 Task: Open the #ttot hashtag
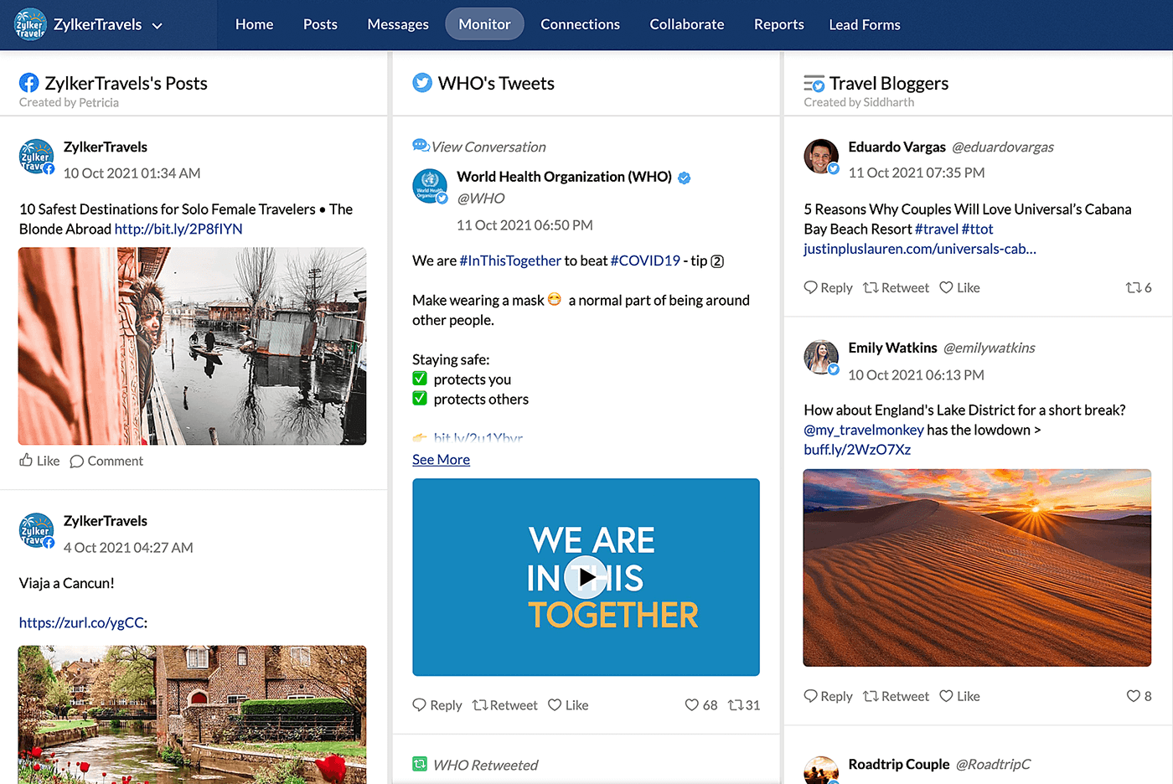point(977,229)
